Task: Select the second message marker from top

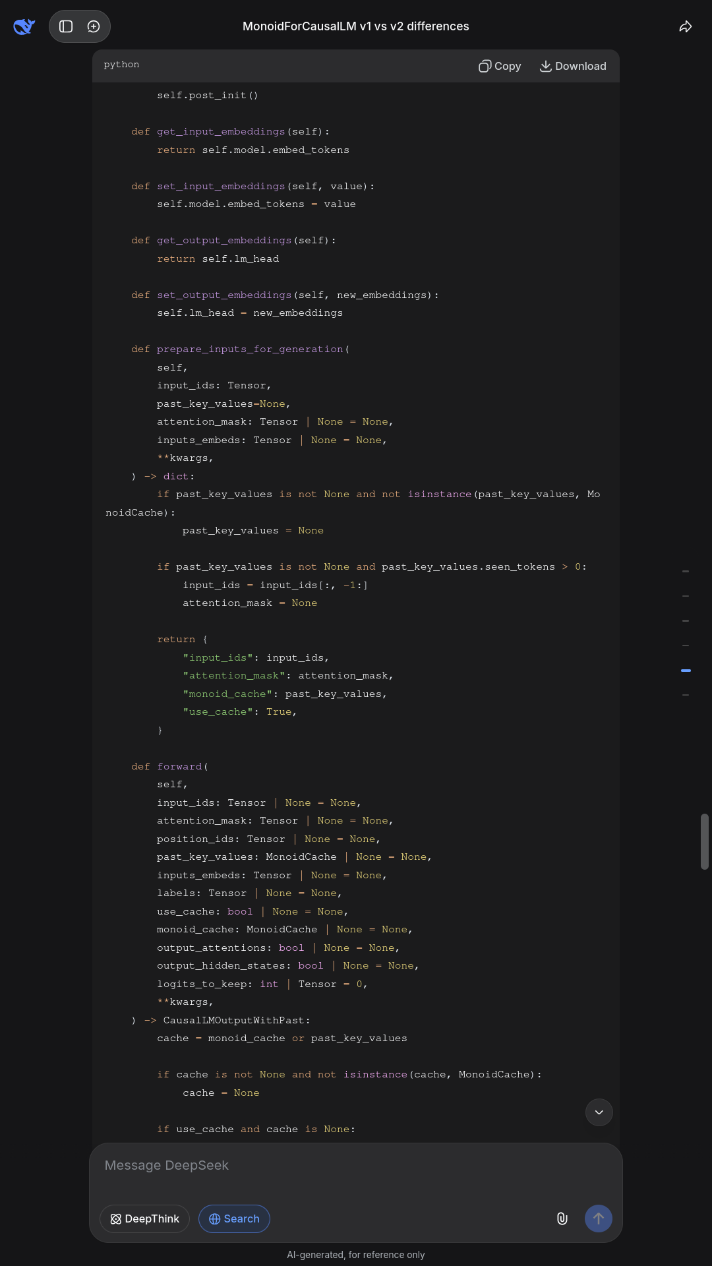Action: 686,596
